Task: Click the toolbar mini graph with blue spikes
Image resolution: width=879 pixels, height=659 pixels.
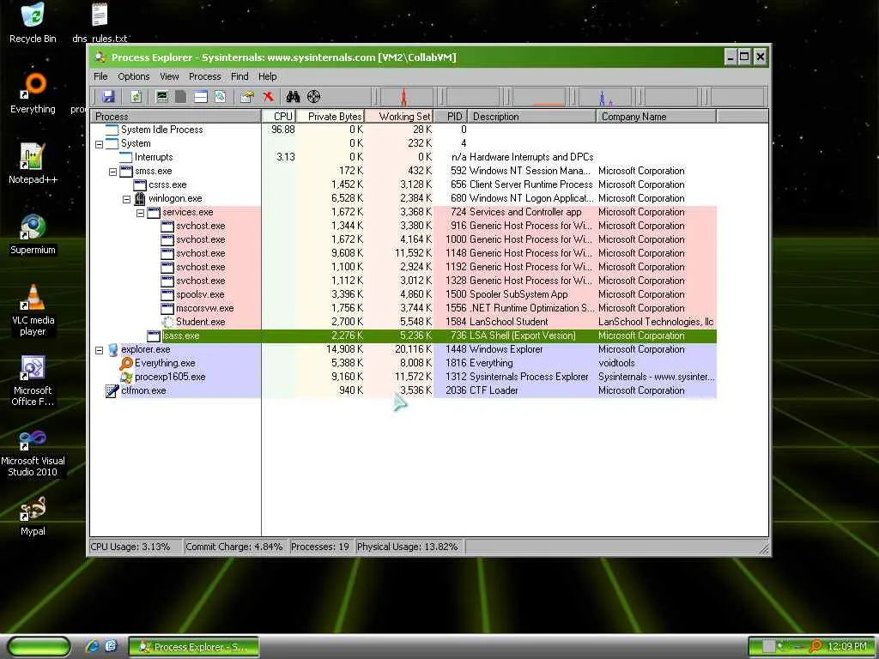Action: pos(605,97)
